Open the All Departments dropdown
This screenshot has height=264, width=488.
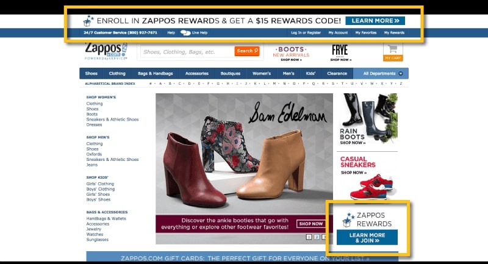[381, 73]
